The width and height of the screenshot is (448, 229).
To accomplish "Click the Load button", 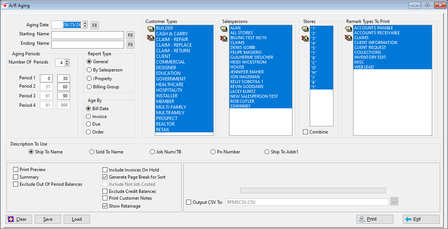I will tap(77, 219).
